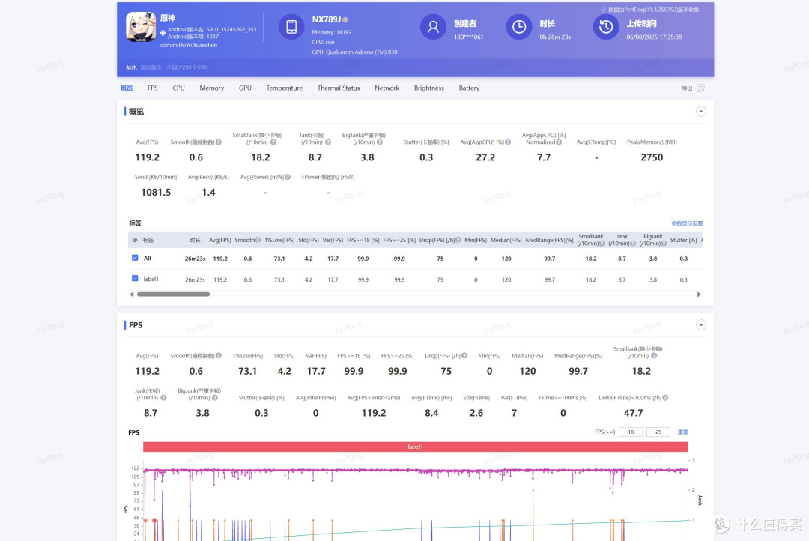Open the Network tab
The height and width of the screenshot is (541, 809).
[x=387, y=88]
